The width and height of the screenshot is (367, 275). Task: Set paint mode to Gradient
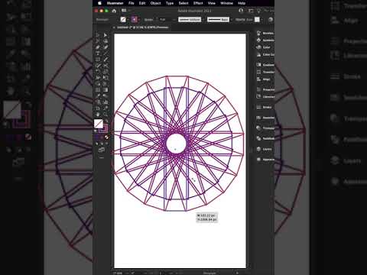click(x=102, y=137)
